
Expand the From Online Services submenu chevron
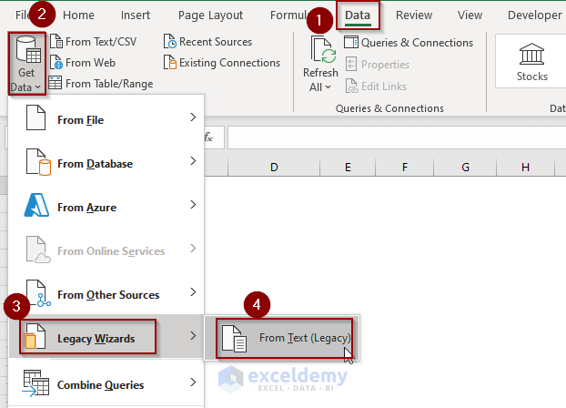(x=193, y=249)
